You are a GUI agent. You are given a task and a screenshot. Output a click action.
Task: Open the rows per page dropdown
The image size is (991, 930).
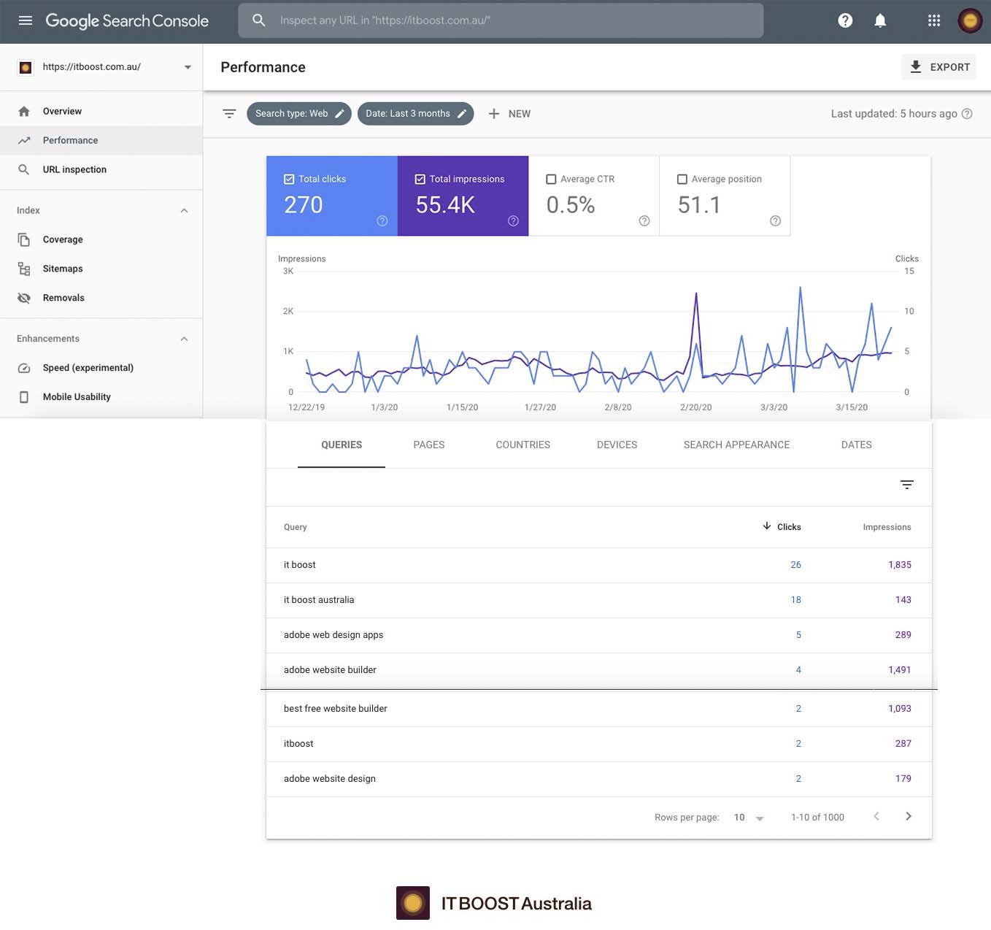pyautogui.click(x=747, y=817)
